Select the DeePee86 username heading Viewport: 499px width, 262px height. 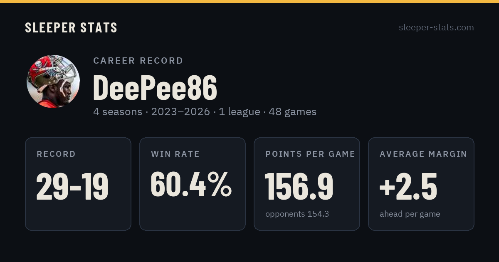[155, 88]
